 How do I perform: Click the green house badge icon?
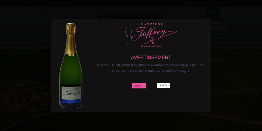pos(213,14)
